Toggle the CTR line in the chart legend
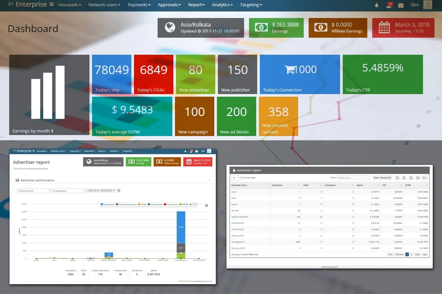This screenshot has width=442, height=294. coord(193,205)
